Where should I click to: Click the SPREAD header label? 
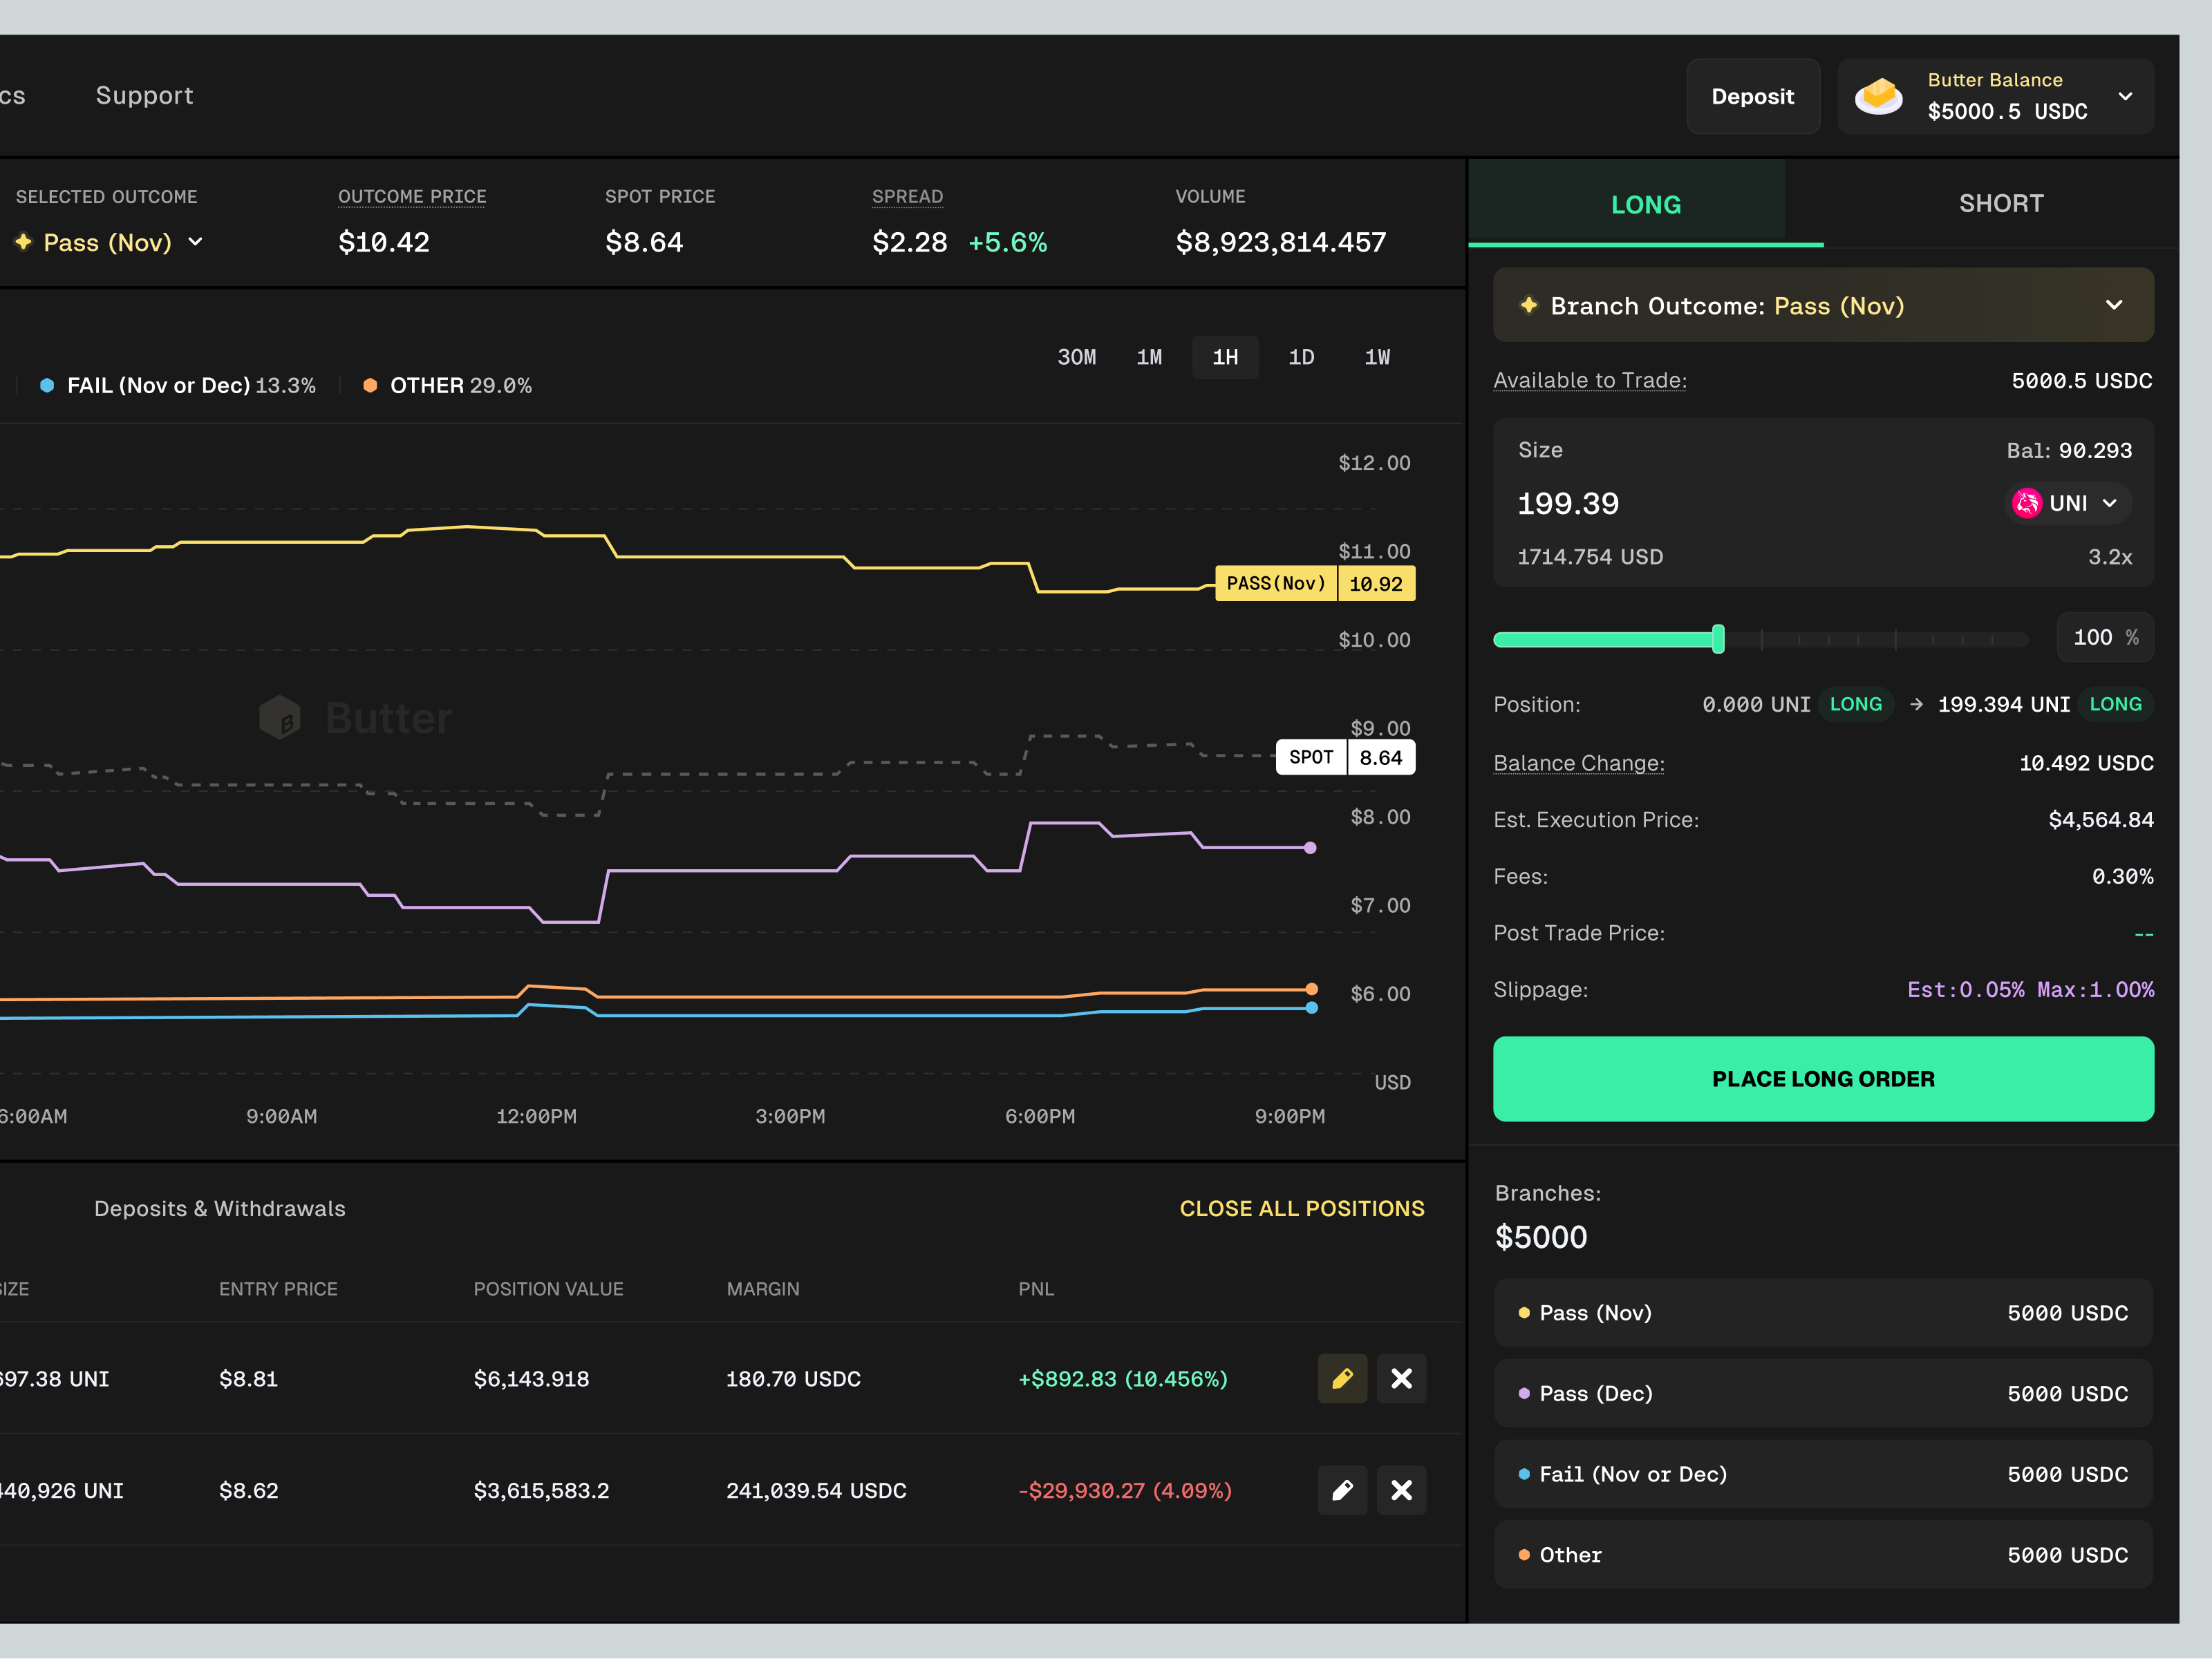pos(907,197)
